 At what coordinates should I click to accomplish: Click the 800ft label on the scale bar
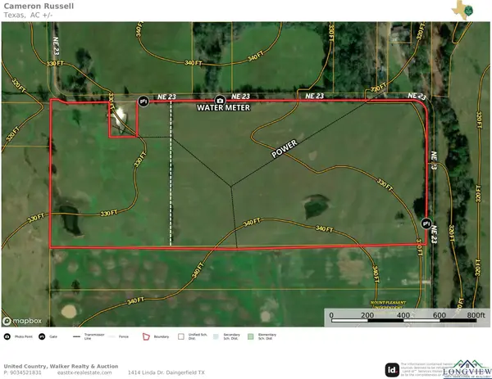[x=476, y=315]
